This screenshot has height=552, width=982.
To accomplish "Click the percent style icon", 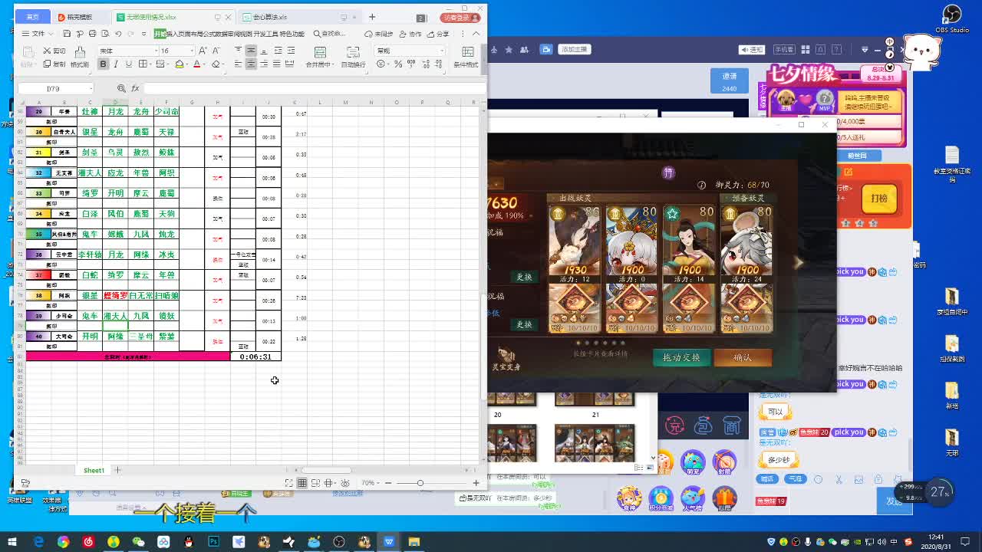I will click(x=398, y=64).
